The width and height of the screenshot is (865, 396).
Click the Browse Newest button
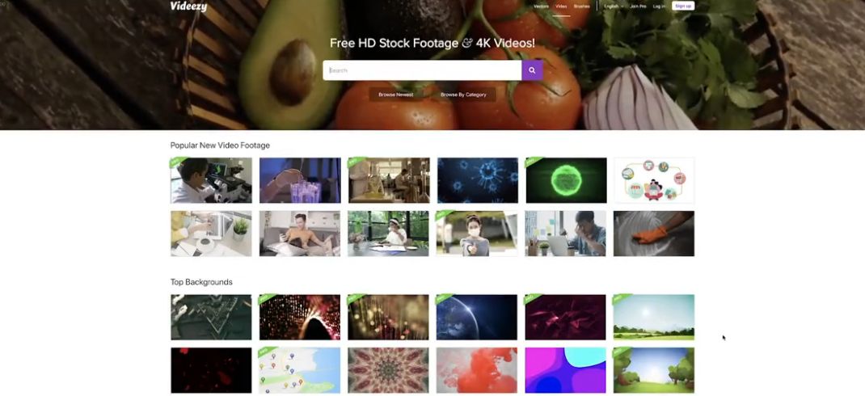coord(395,95)
